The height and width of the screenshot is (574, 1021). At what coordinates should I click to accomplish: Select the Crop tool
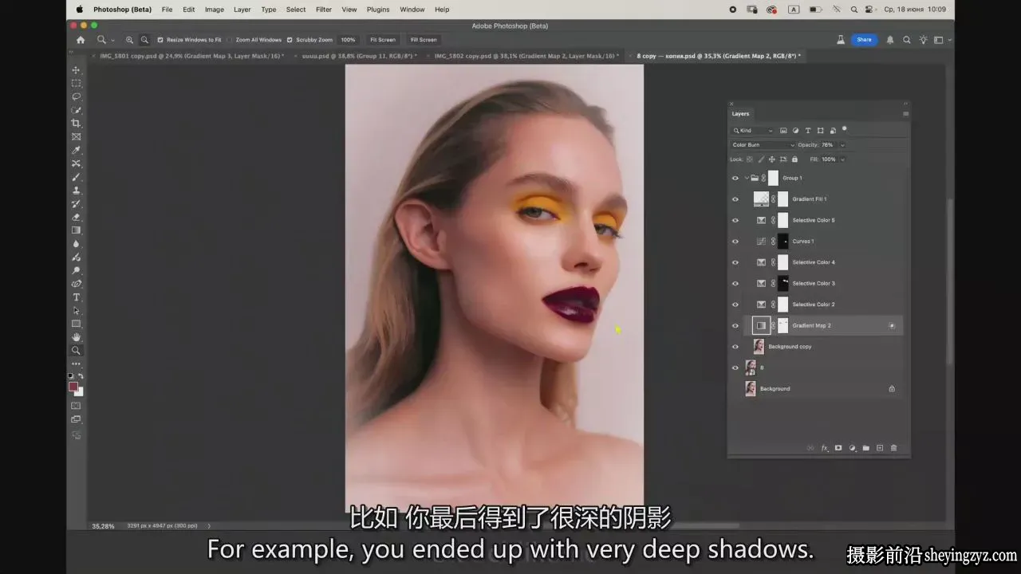(77, 124)
